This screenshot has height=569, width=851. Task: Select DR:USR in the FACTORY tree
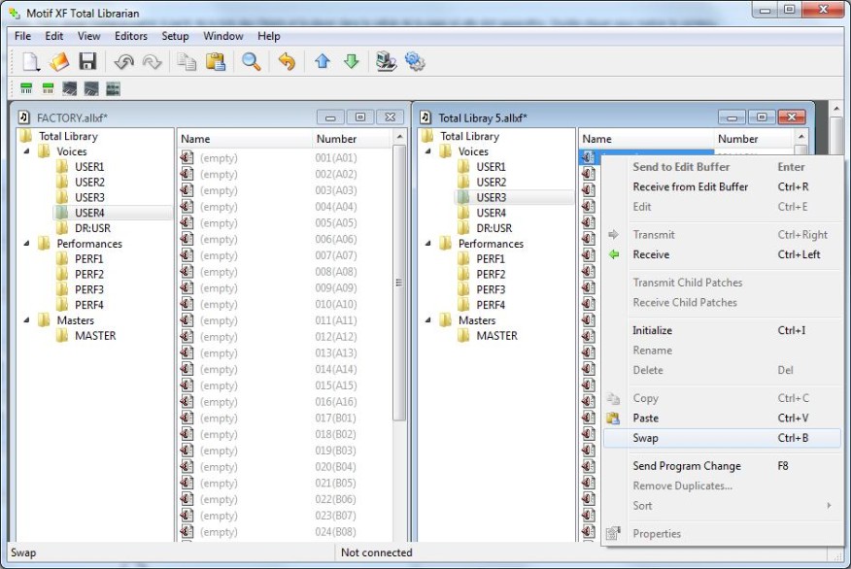(x=92, y=228)
